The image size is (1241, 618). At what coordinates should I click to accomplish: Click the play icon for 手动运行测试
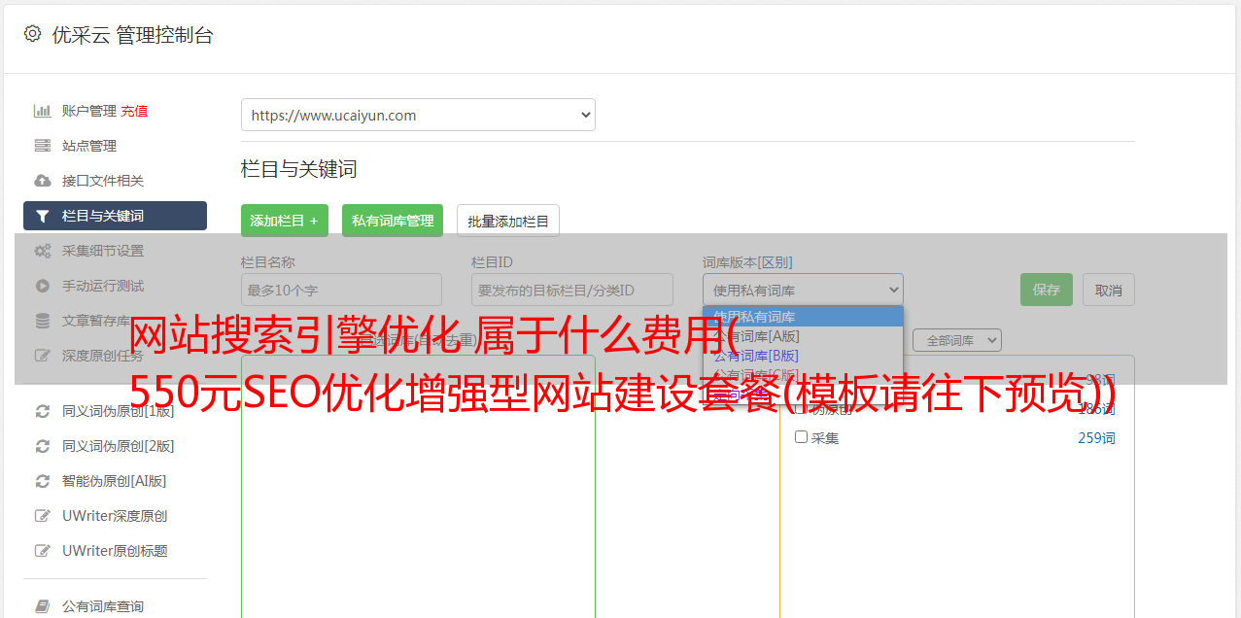pos(42,286)
